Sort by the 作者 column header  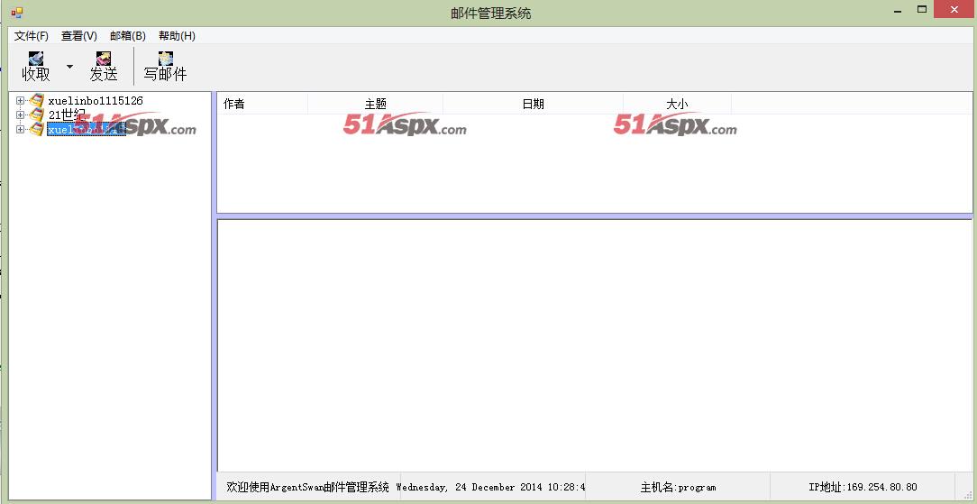pos(261,104)
